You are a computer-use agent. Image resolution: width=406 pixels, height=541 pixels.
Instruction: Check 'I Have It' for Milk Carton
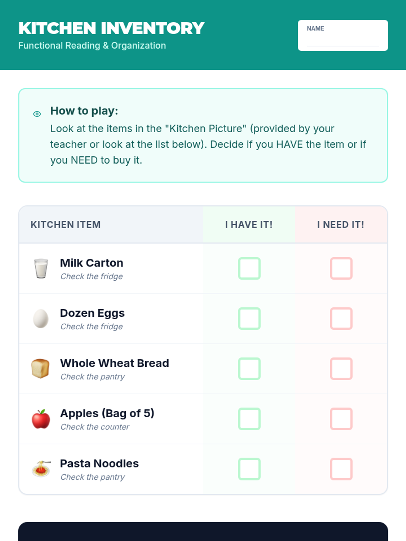tap(249, 268)
